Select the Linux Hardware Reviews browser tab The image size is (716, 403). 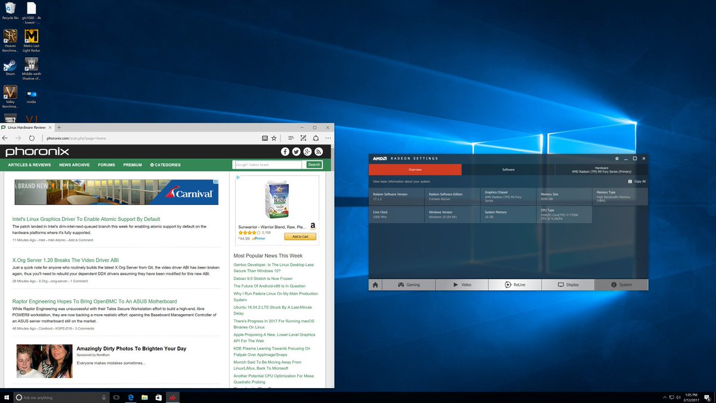click(x=27, y=128)
